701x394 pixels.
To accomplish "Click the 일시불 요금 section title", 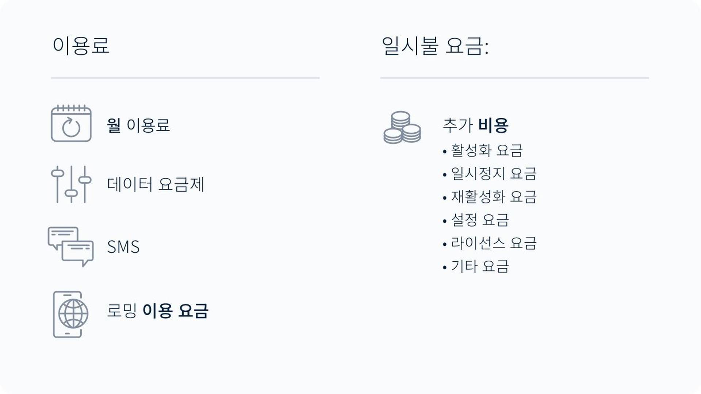I will (x=435, y=46).
